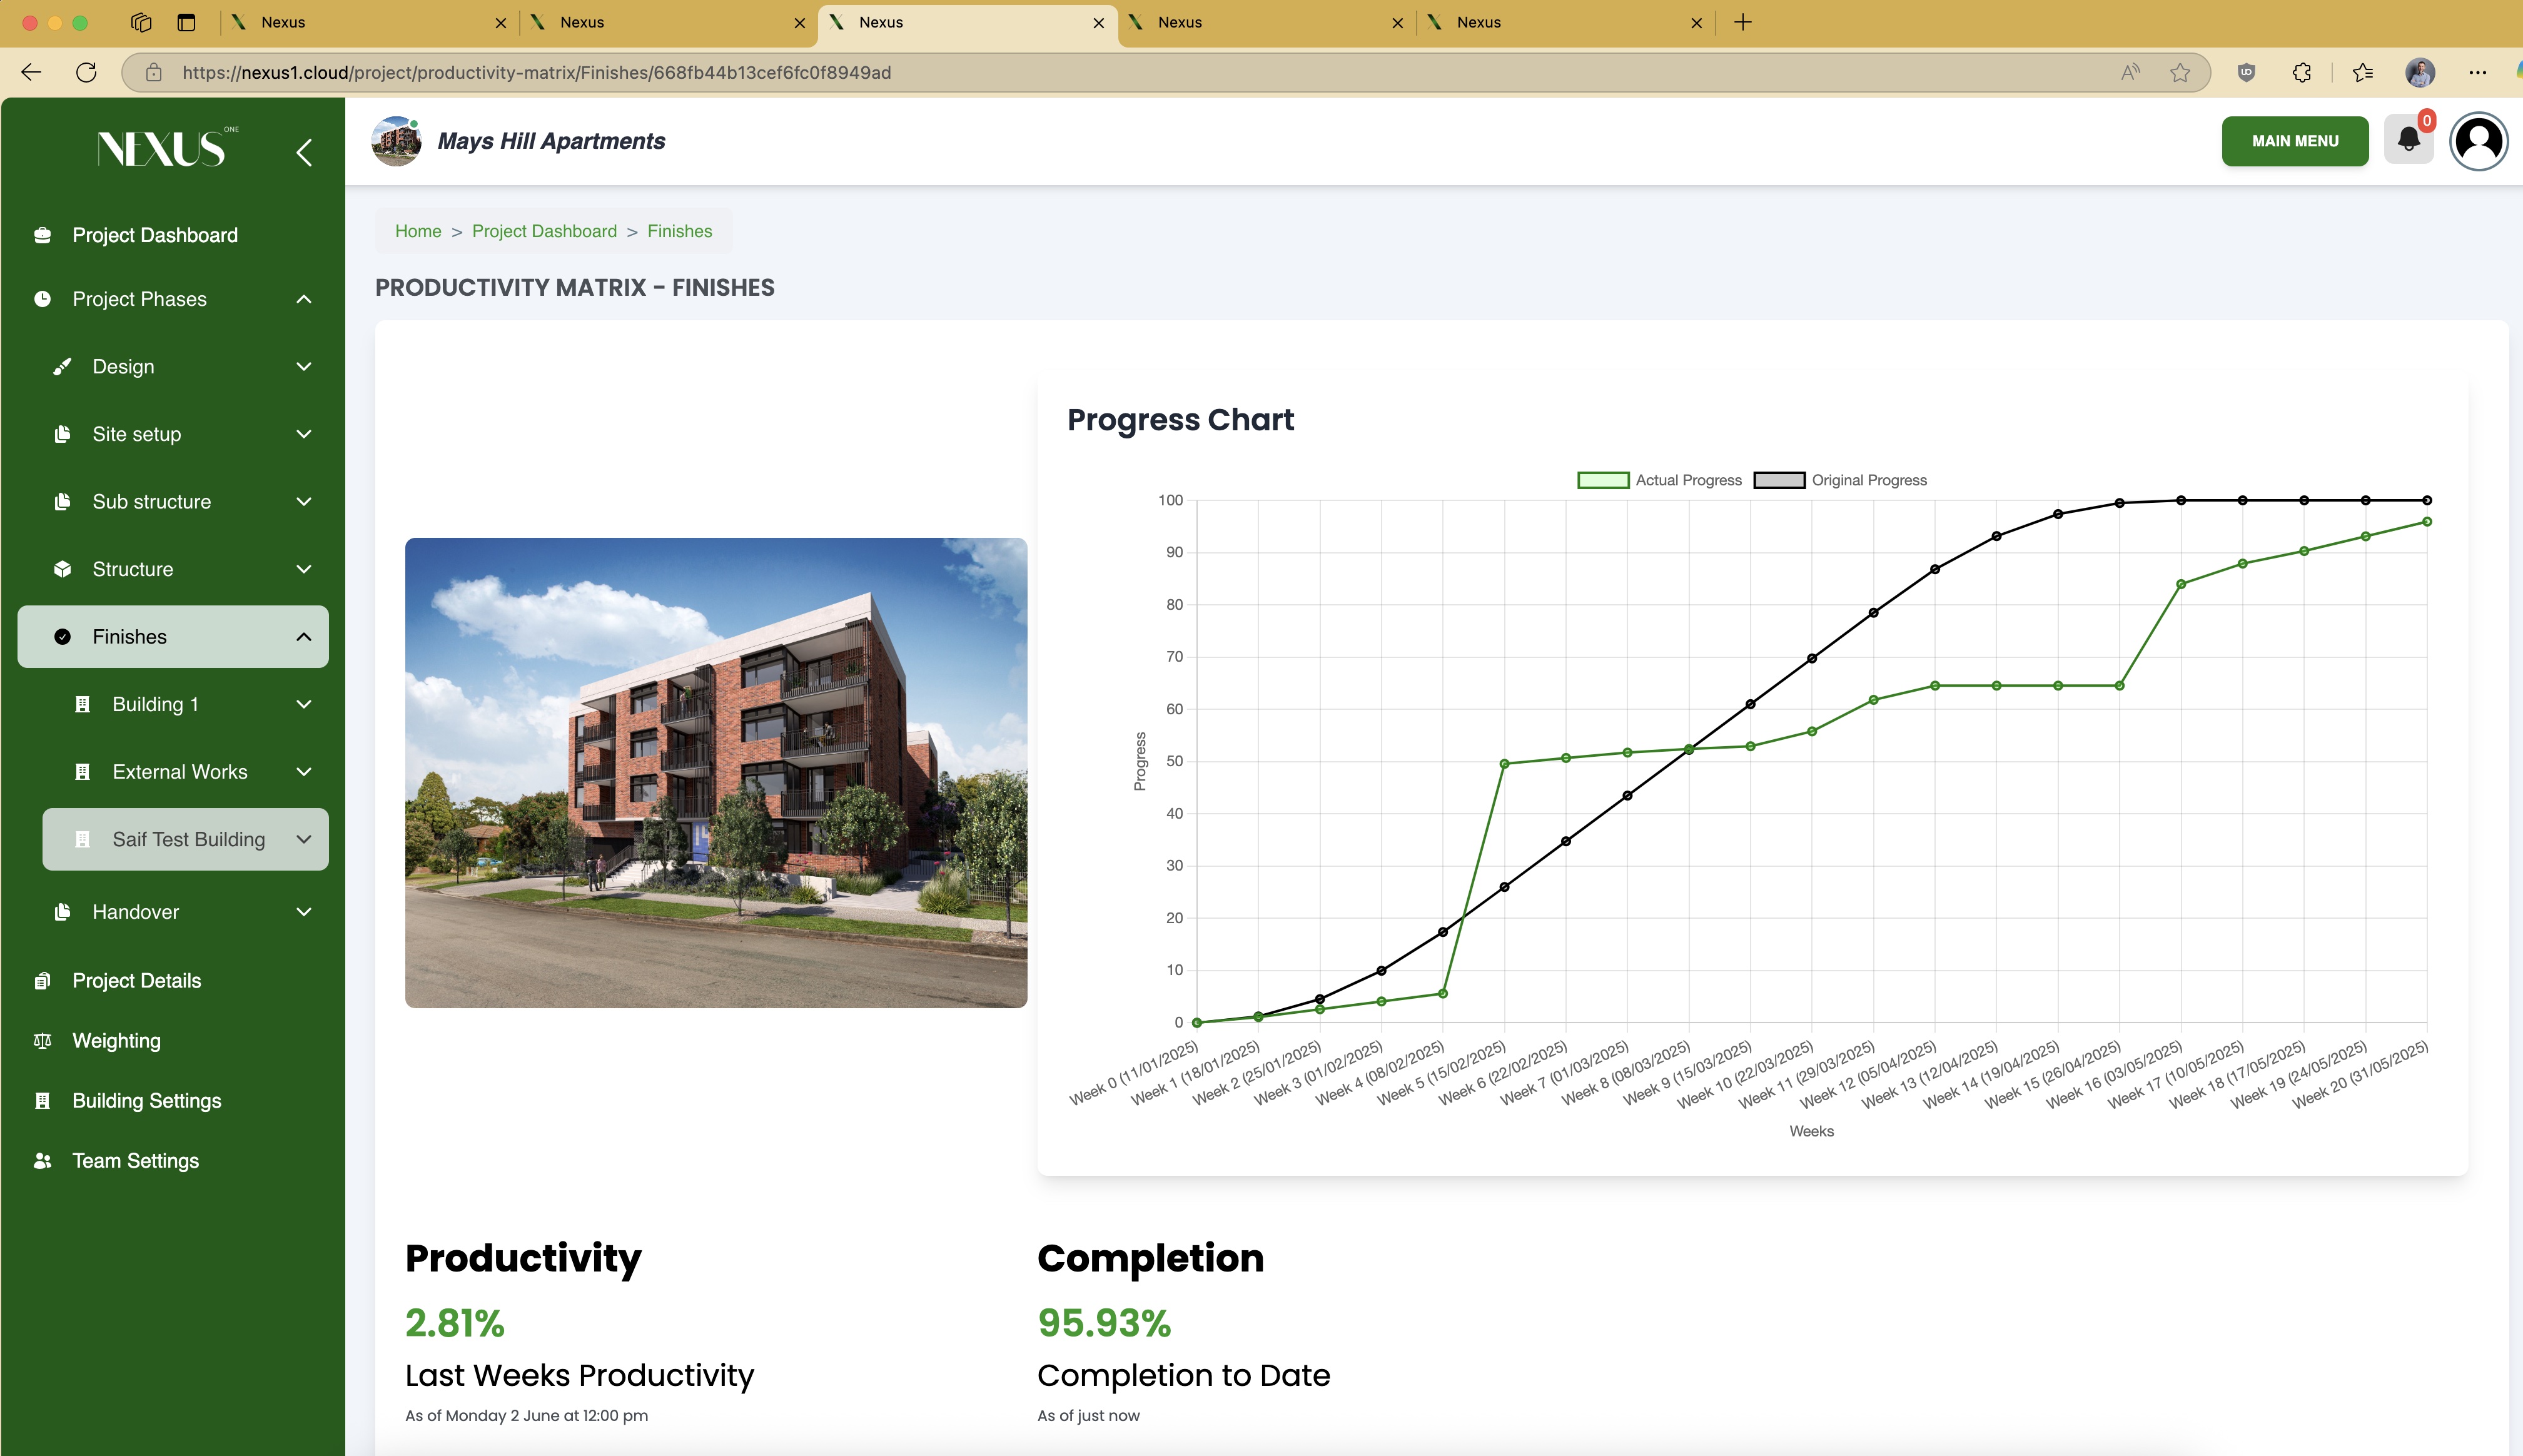Open Building Settings menu item
Viewport: 2523px width, 1456px height.
pos(147,1100)
